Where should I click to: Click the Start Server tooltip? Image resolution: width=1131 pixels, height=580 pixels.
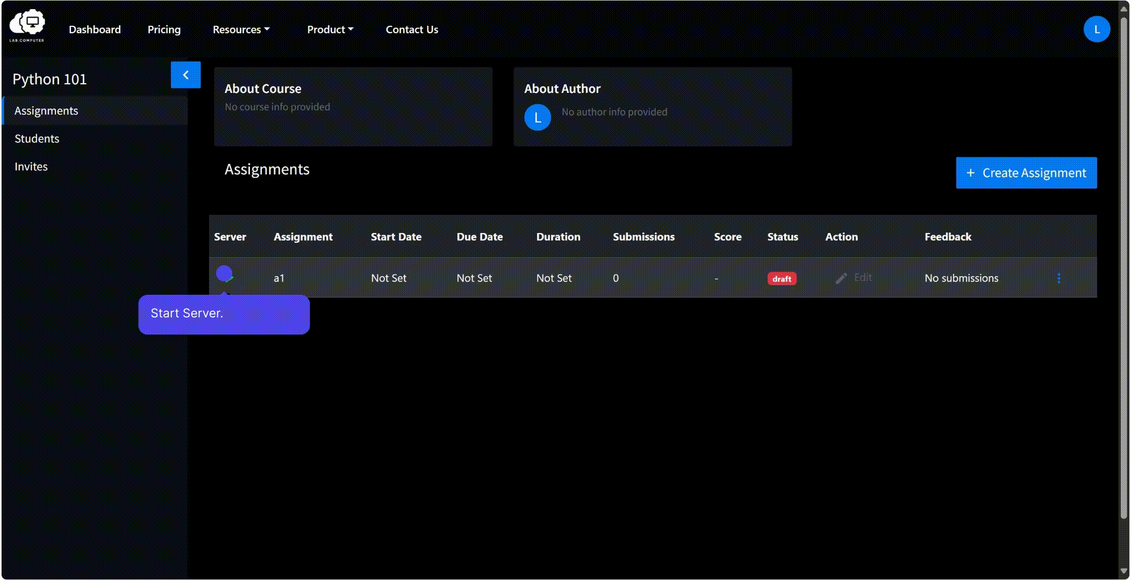(x=224, y=314)
